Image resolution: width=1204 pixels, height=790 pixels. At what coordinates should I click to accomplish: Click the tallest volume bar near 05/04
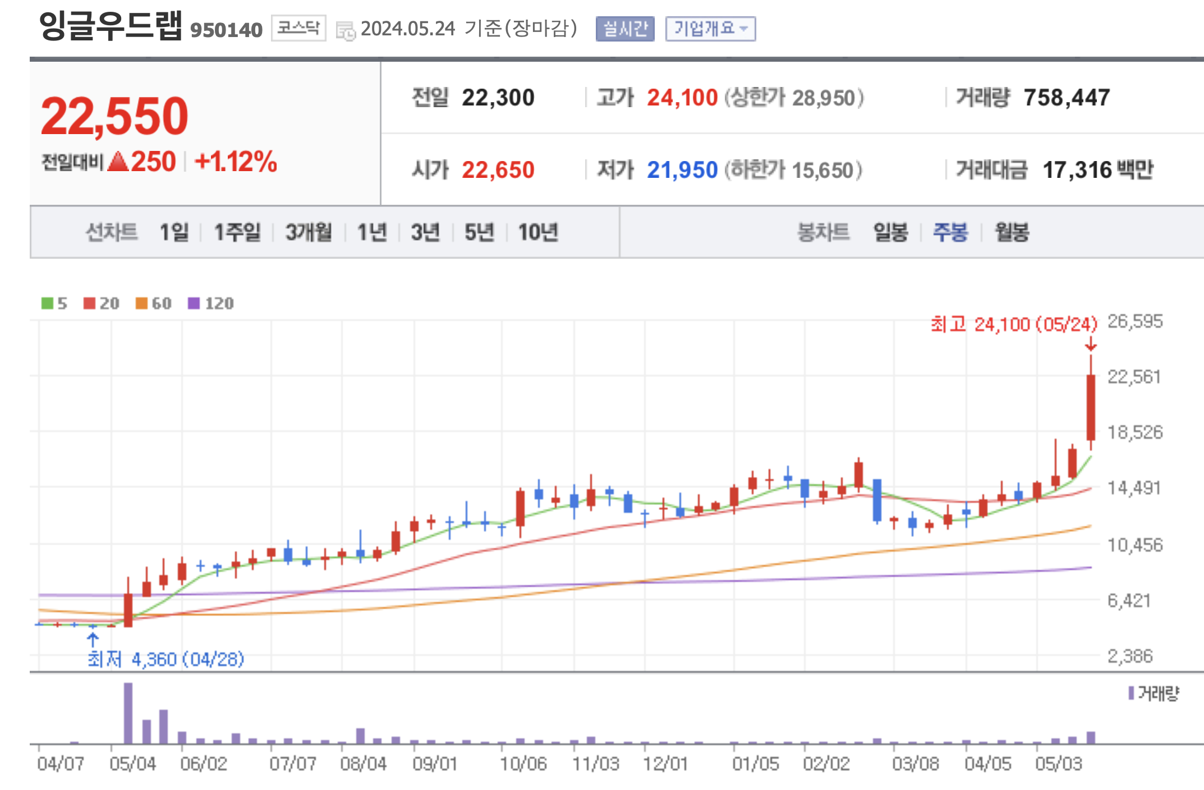click(x=128, y=713)
